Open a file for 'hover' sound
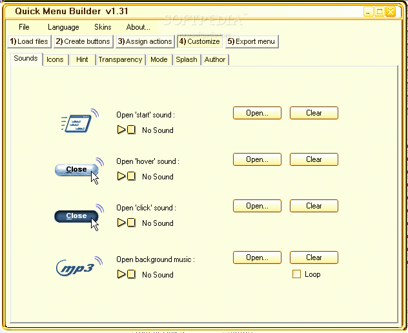The image size is (408, 333). coord(257,159)
